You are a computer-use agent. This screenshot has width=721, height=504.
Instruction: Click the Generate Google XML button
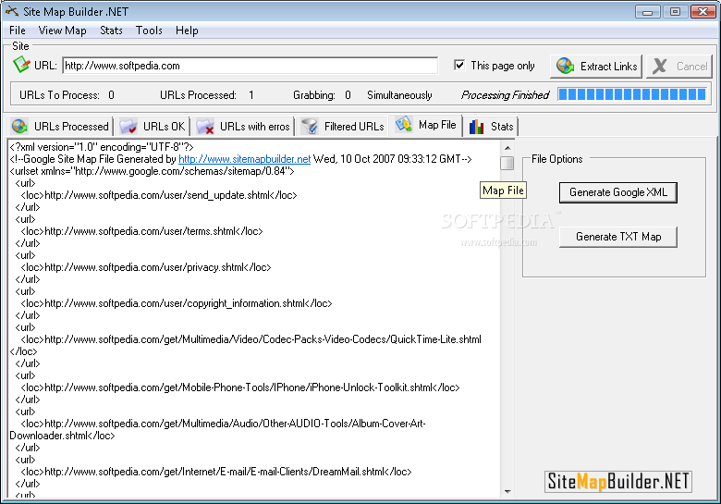tap(618, 192)
